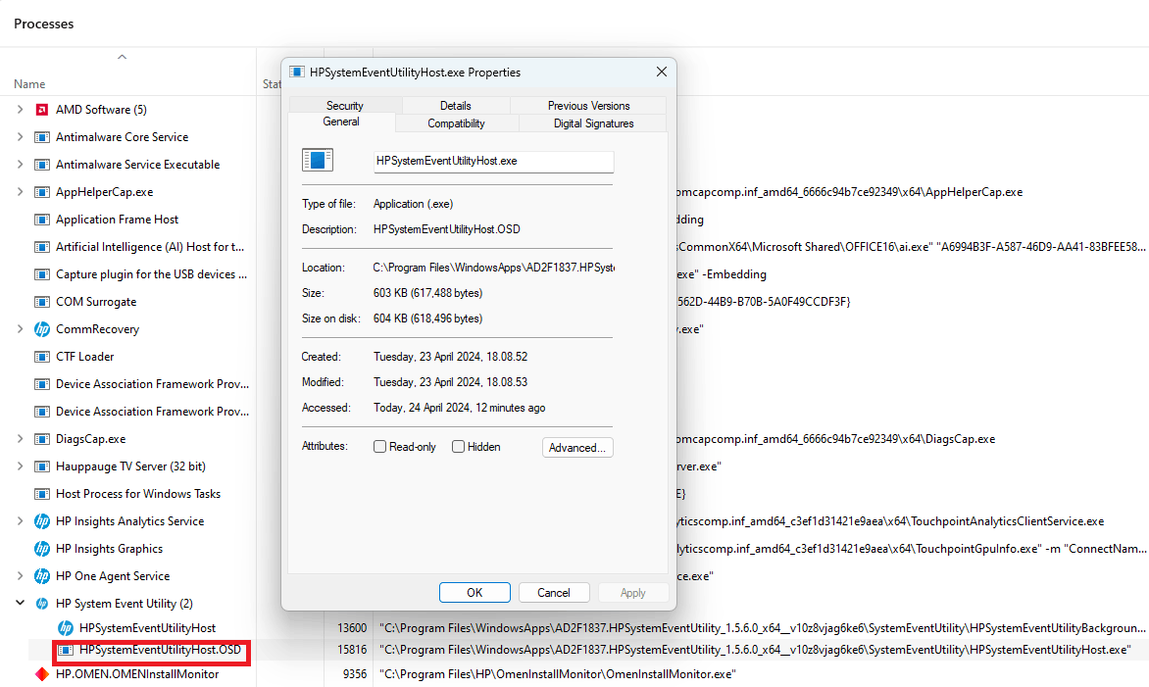Switch to the Details tab
This screenshot has width=1149, height=687.
click(455, 106)
